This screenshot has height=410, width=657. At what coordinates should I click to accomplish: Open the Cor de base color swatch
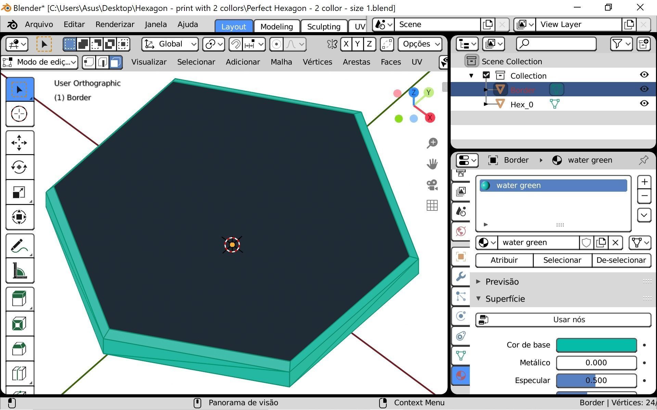tap(596, 345)
